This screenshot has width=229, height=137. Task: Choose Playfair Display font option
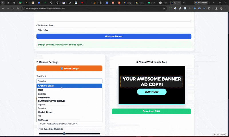(69, 112)
